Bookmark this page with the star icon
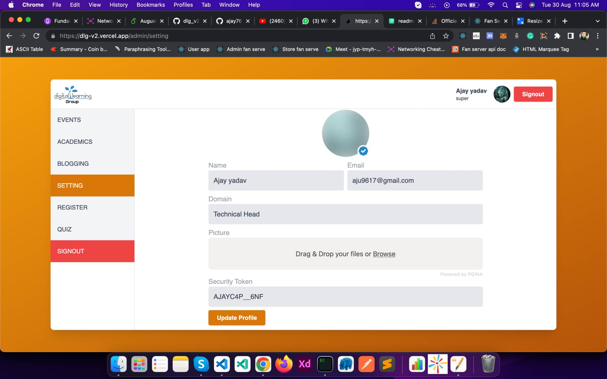Viewport: 607px width, 379px height. (446, 36)
